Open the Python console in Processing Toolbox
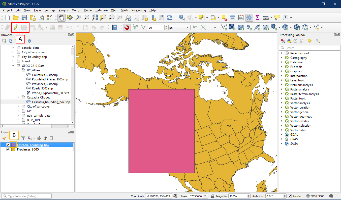341x200 pixels. (x=289, y=41)
